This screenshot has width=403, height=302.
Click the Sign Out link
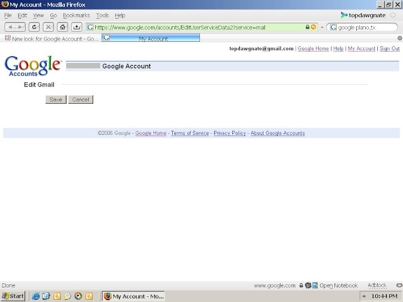(x=389, y=48)
